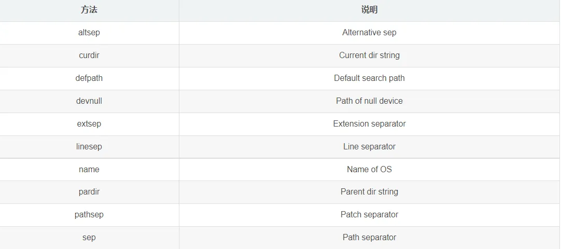
Task: Click the Path separator description
Action: (369, 238)
